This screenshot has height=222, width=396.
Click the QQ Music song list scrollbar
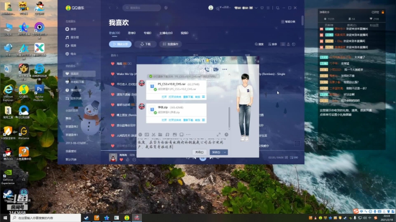(302, 20)
